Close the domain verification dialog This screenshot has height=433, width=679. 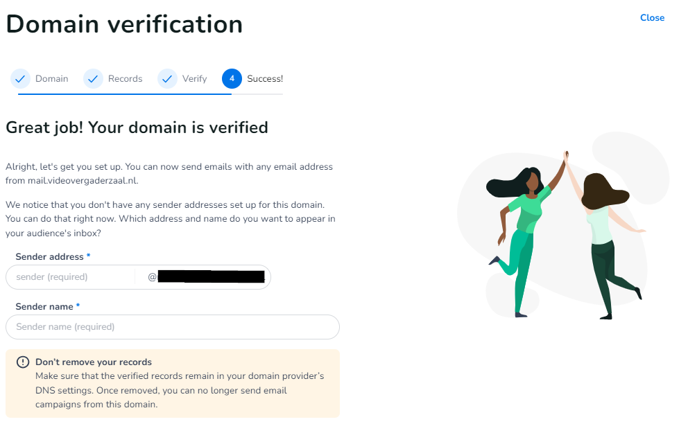pyautogui.click(x=652, y=18)
